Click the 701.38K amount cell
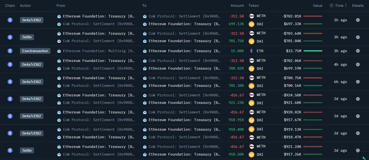 [x=236, y=86]
